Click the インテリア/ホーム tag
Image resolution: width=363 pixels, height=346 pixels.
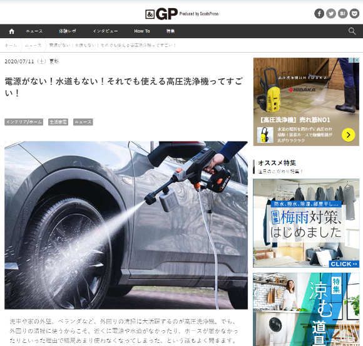[24, 122]
